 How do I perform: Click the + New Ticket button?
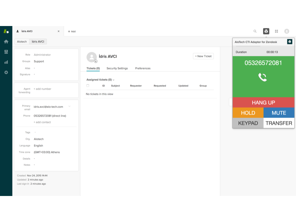[x=203, y=56]
